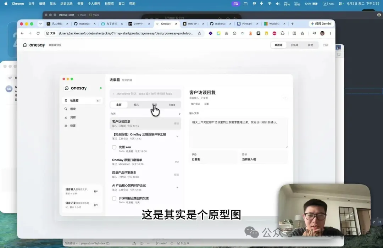Expand 页面路径 dropdown in background status bar
This screenshot has height=248, width=383.
click(x=71, y=243)
